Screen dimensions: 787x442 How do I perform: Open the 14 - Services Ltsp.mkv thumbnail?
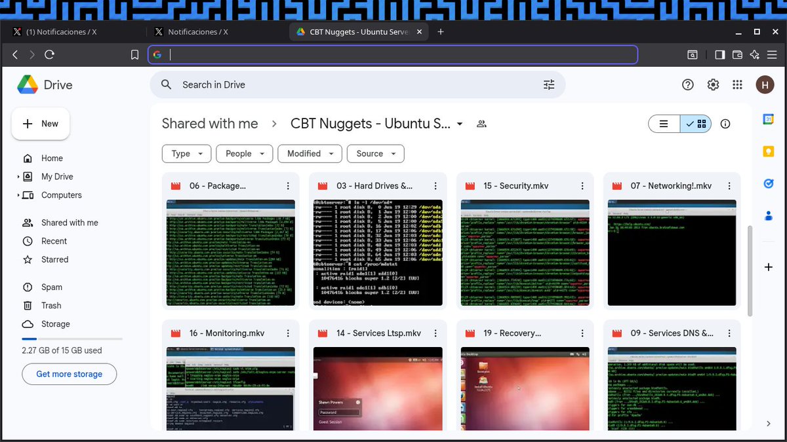(x=378, y=388)
